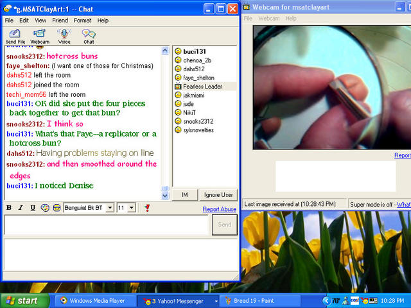Expand hidden system tray icons arrow
Viewport: 411px width, 308px height.
(x=326, y=301)
